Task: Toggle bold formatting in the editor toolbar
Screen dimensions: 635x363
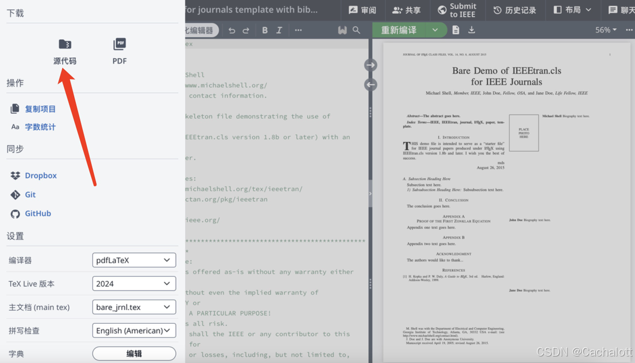Action: pyautogui.click(x=265, y=30)
